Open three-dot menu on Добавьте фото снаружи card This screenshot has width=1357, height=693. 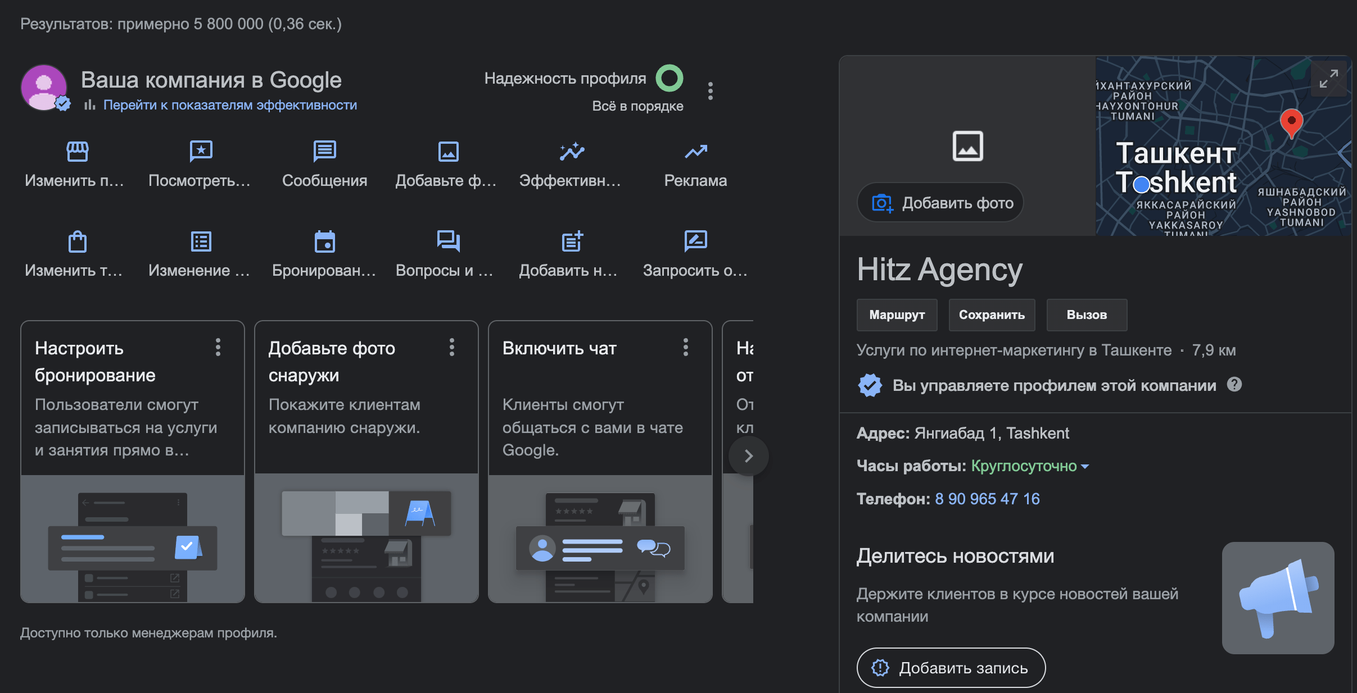(x=452, y=347)
